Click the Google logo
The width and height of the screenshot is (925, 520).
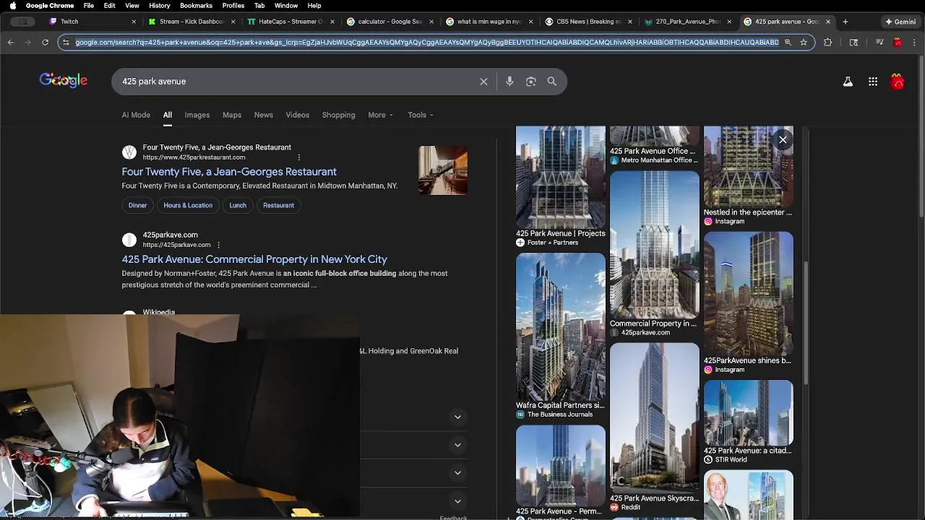tap(64, 80)
